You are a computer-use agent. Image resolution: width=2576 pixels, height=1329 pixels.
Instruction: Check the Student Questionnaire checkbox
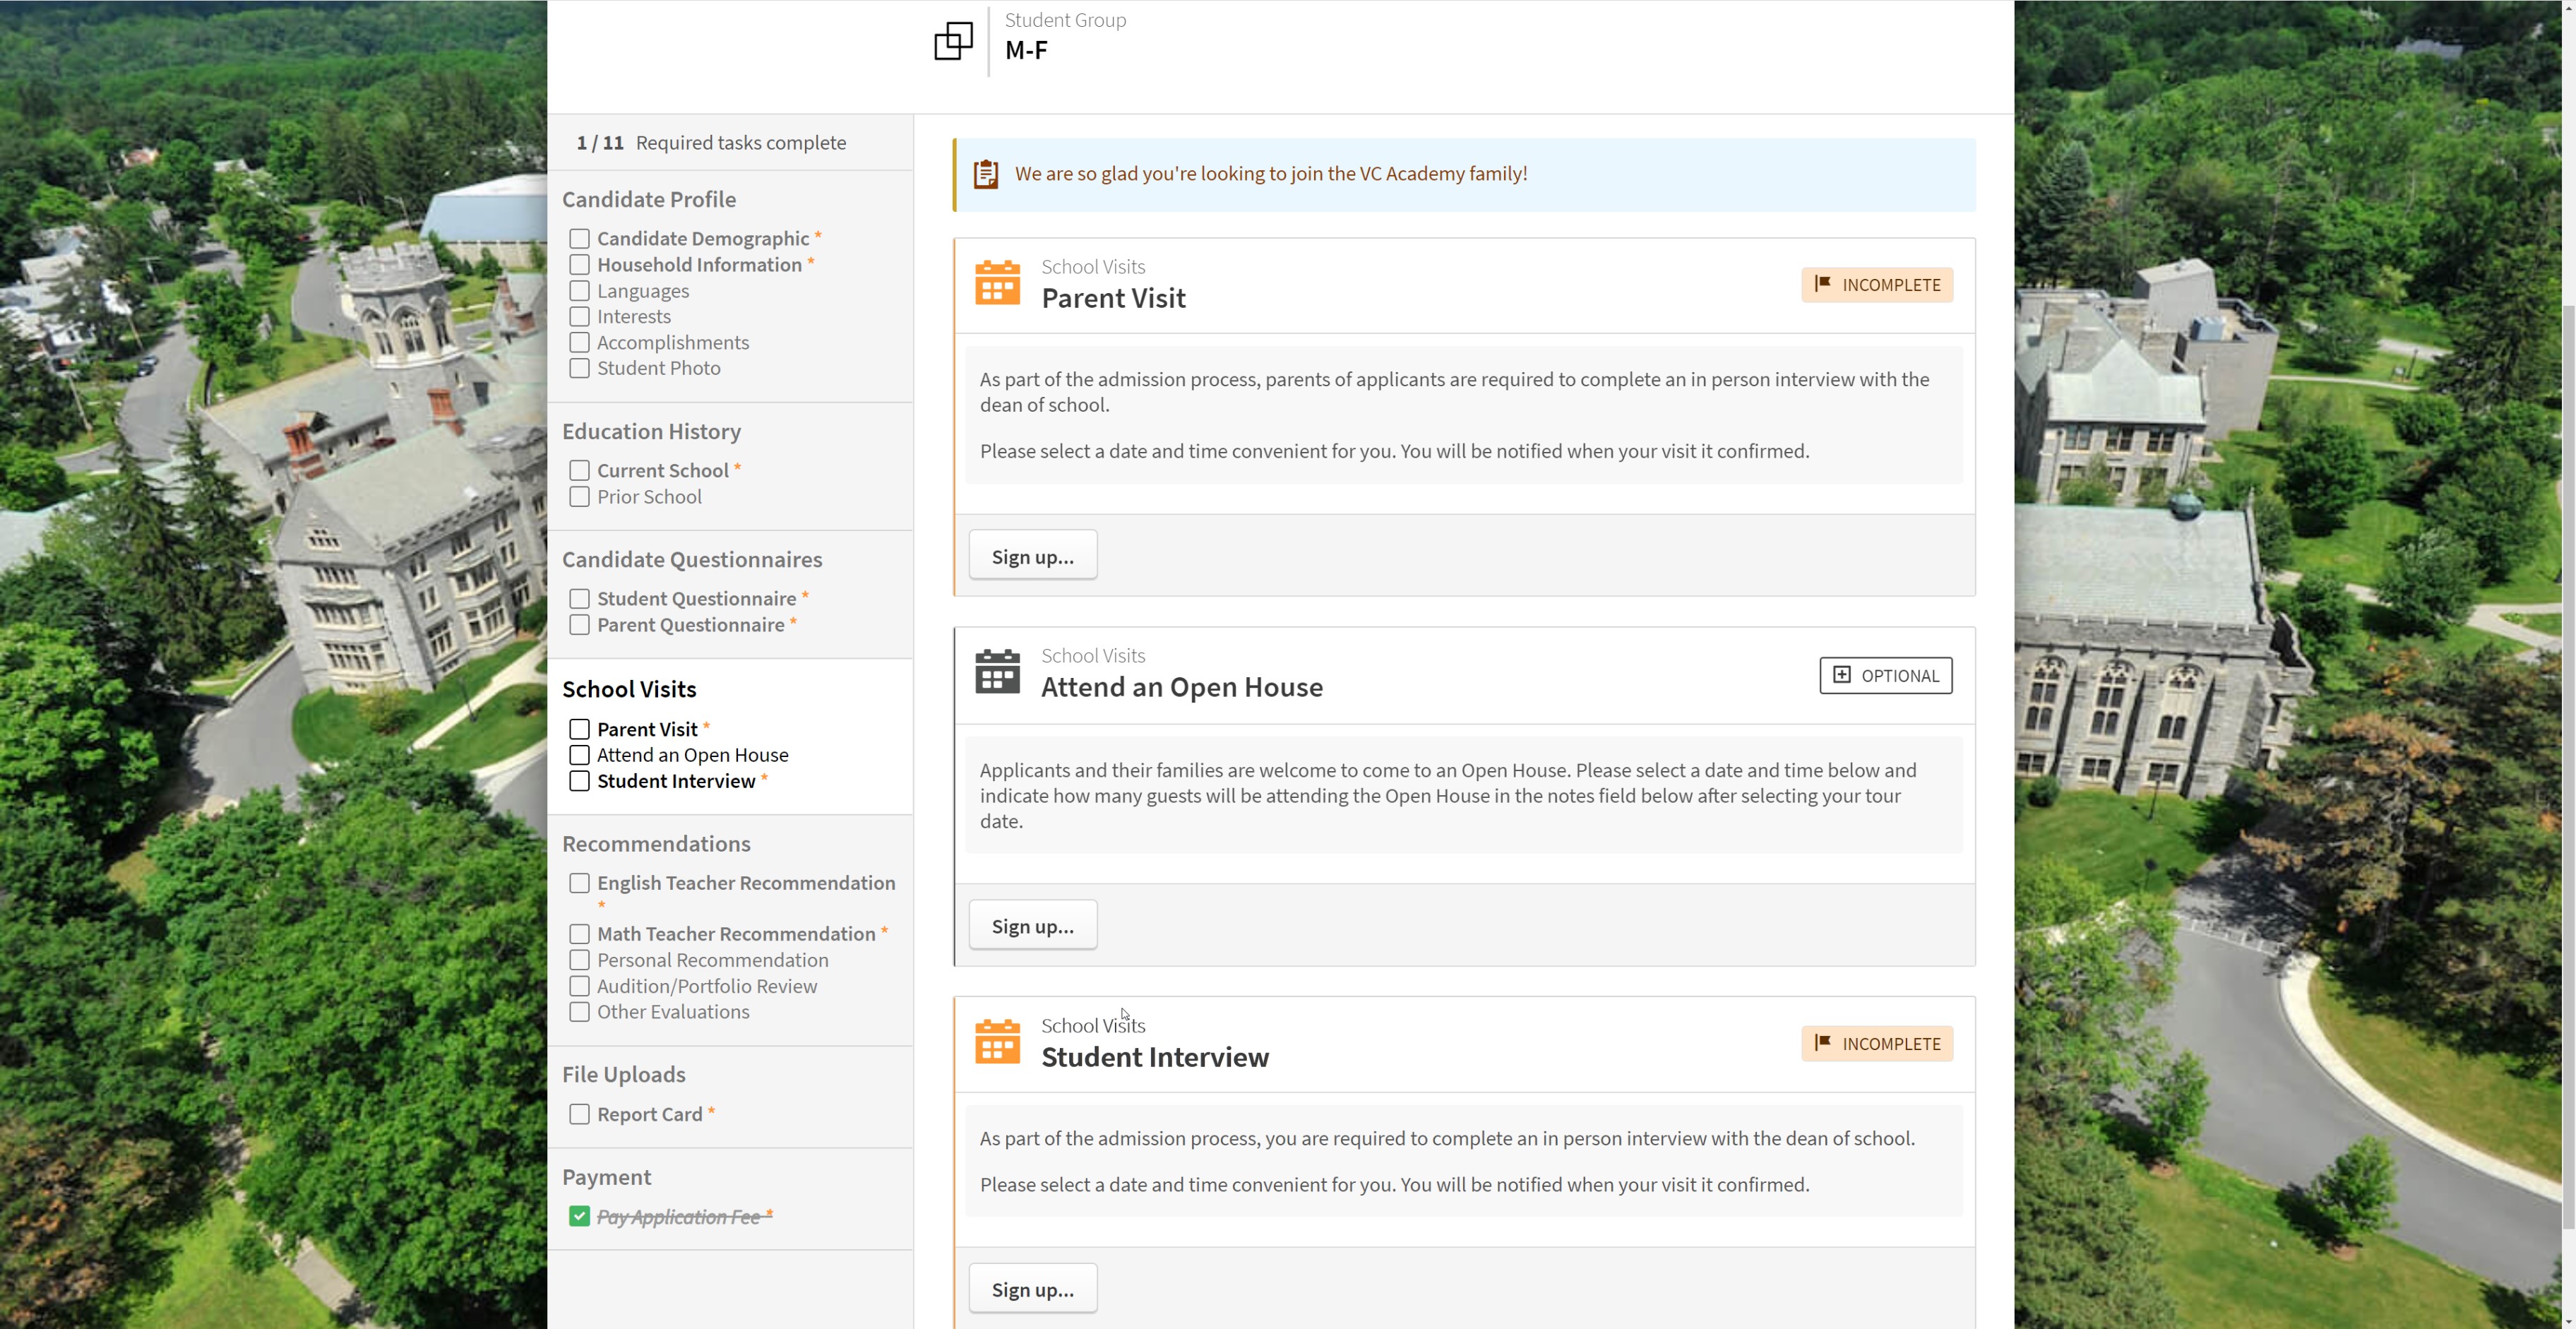[x=579, y=598]
